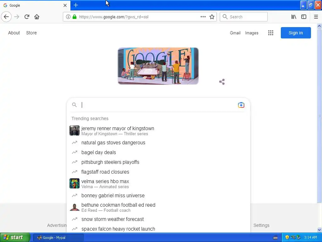Select 'bonney gabriel miss universe' suggestion
Viewport: 322px width, 242px height.
click(x=158, y=195)
